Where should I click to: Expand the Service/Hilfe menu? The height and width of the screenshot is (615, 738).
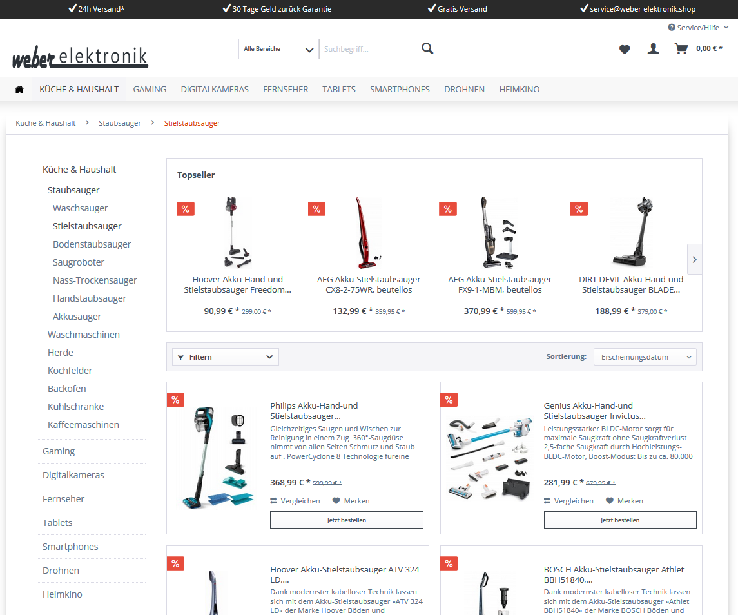(x=699, y=27)
